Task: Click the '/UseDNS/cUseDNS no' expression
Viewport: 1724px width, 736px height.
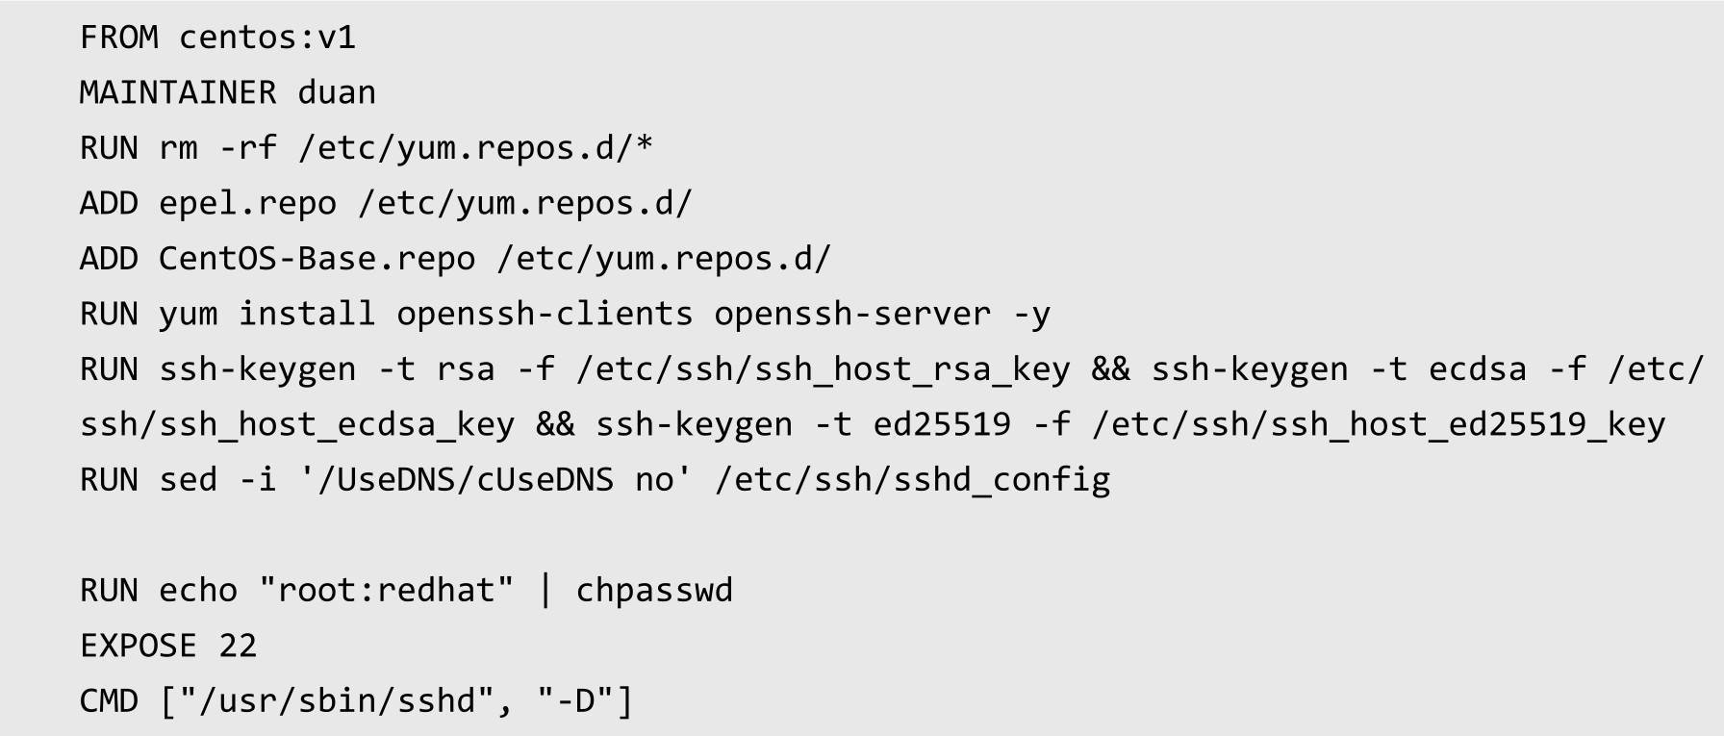Action: [x=496, y=479]
